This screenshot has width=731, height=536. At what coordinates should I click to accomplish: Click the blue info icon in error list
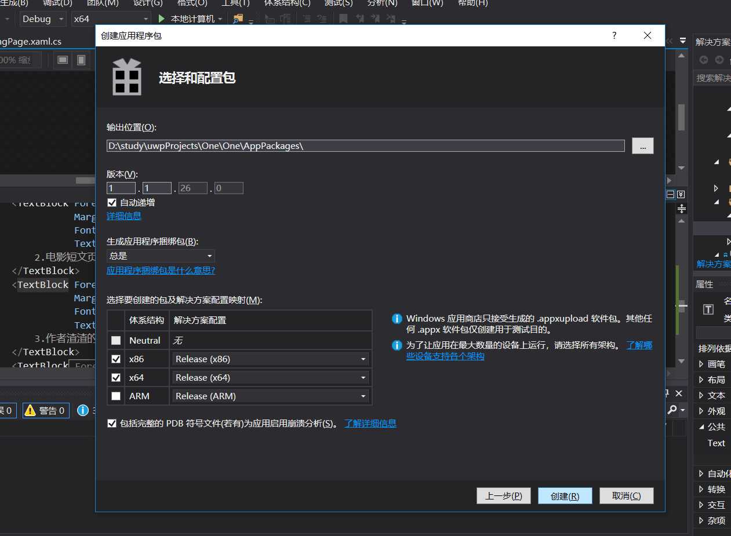[x=83, y=411]
